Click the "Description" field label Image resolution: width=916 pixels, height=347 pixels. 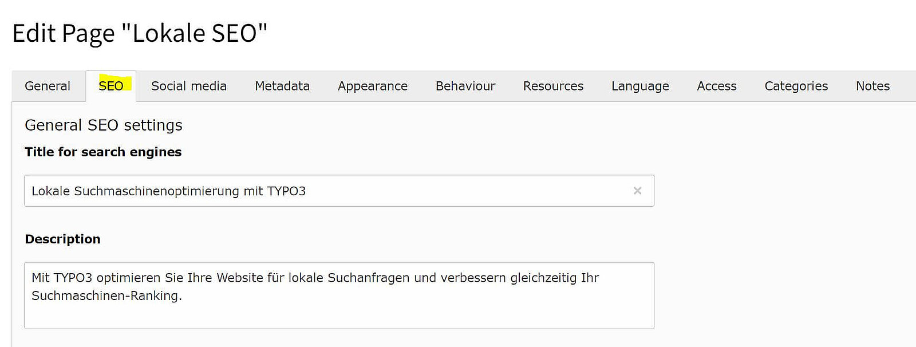pos(62,239)
